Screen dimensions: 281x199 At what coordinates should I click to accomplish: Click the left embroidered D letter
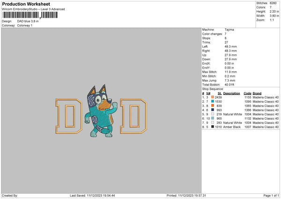click(x=69, y=116)
